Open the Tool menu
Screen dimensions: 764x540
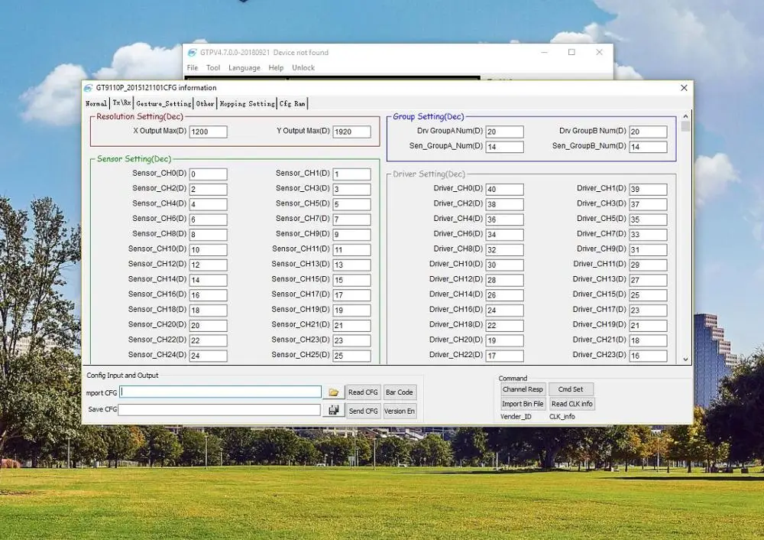(213, 68)
